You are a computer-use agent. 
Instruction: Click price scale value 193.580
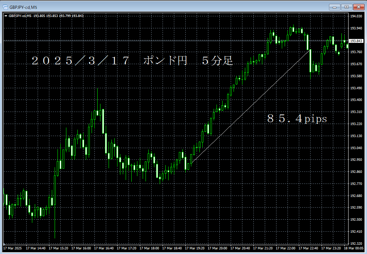(356, 76)
